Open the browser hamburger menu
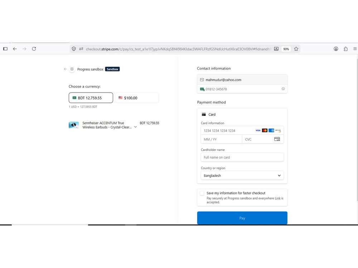 click(x=355, y=49)
